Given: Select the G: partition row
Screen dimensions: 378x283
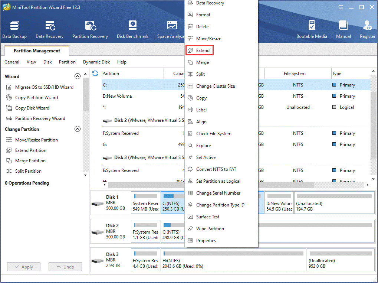Looking at the screenshot, I should (236, 144).
